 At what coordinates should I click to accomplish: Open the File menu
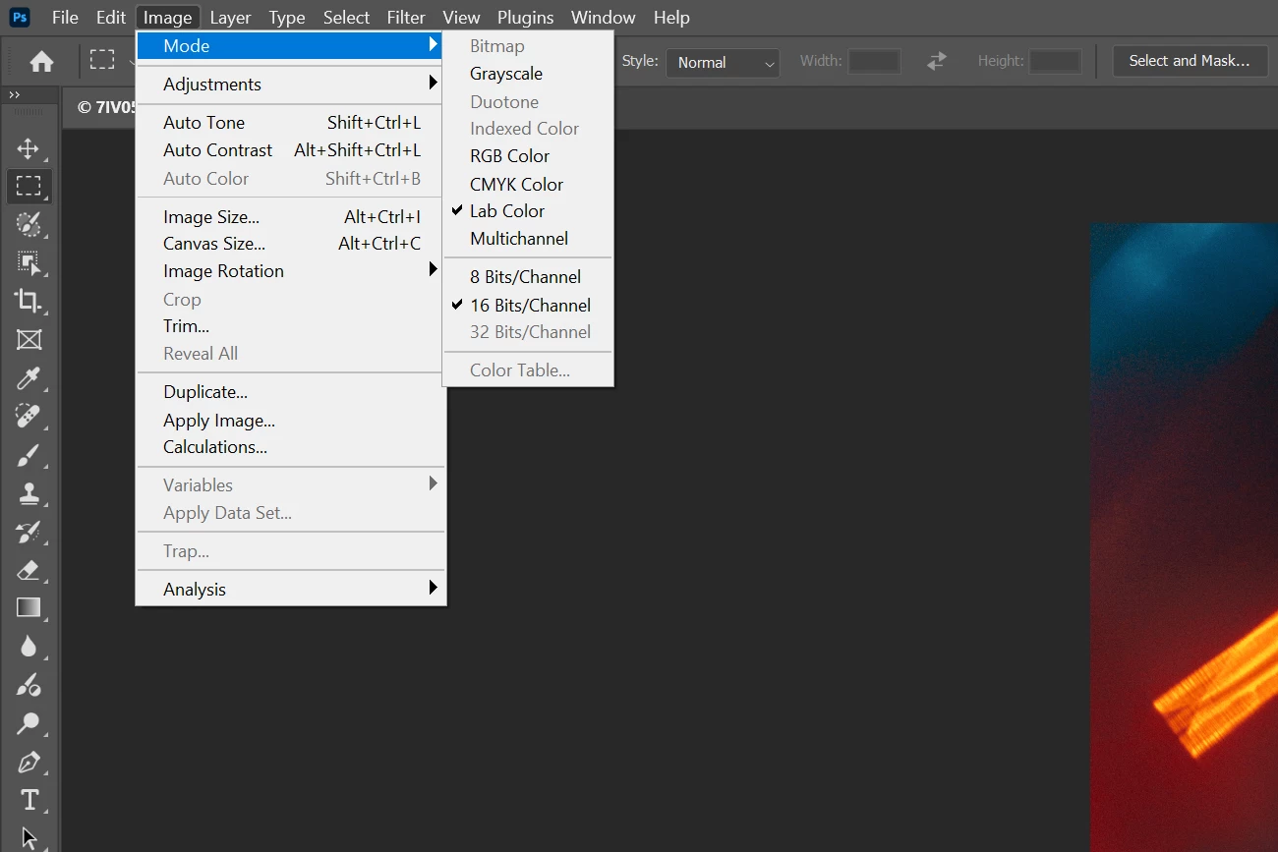65,17
